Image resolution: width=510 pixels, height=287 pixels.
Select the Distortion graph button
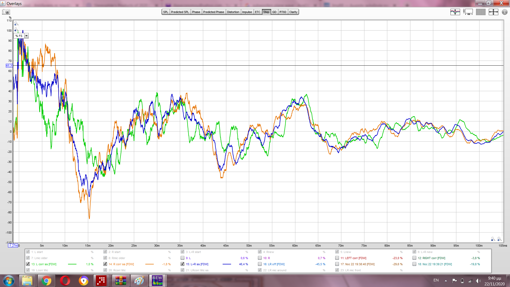233,12
